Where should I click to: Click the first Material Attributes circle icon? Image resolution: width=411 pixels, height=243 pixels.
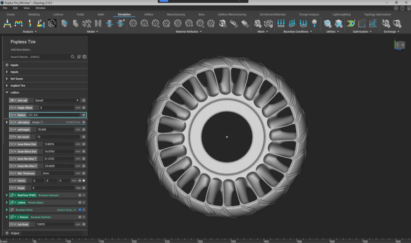tap(133, 24)
